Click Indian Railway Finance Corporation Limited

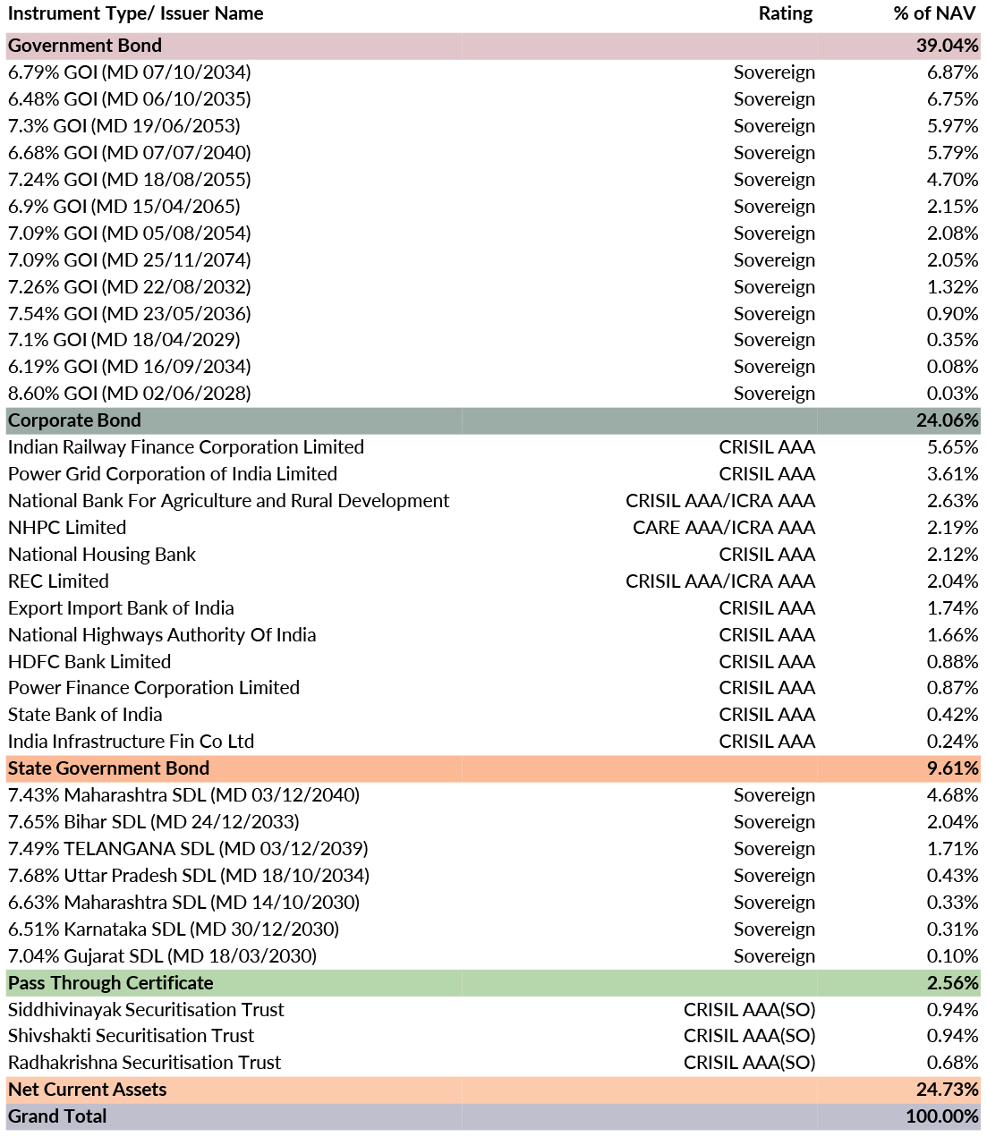pyautogui.click(x=185, y=447)
